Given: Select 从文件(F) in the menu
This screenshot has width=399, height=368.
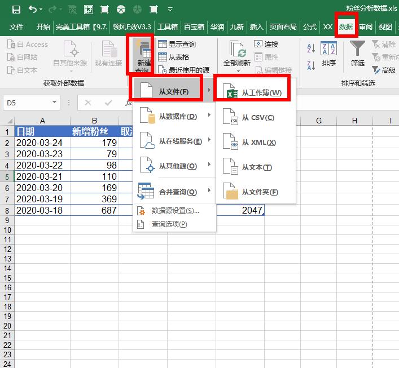Looking at the screenshot, I should 173,91.
